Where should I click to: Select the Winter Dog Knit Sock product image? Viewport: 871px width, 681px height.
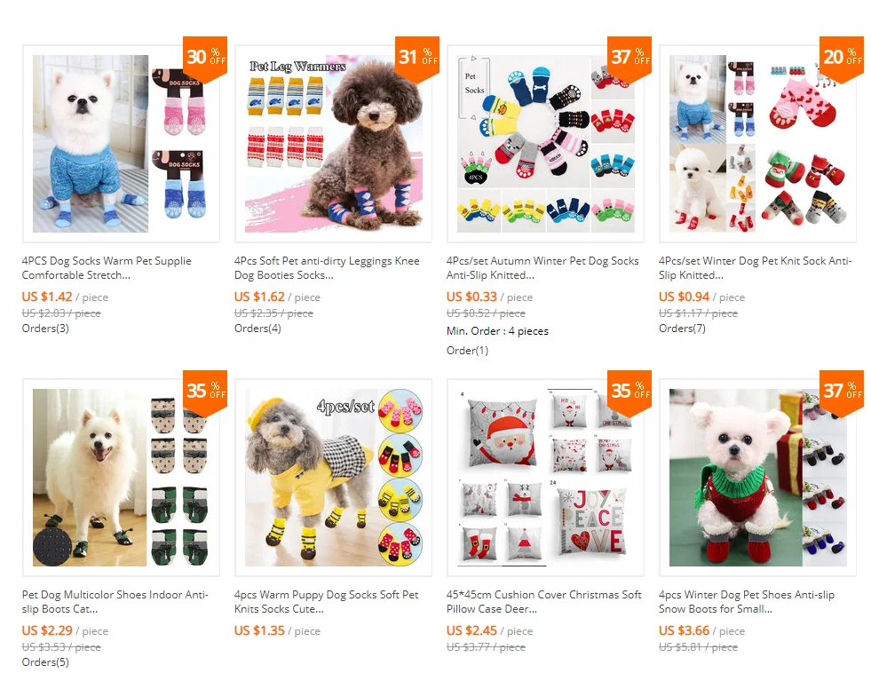click(757, 144)
